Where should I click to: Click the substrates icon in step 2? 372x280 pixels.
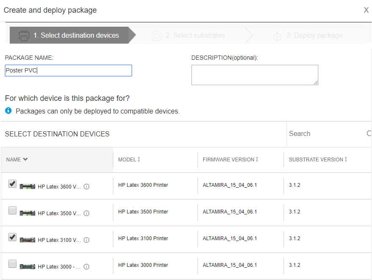click(x=156, y=36)
